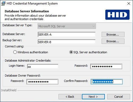The height and width of the screenshot is (102, 133).
Task: Click the Database Owner Password field
Action: [x=42, y=82]
